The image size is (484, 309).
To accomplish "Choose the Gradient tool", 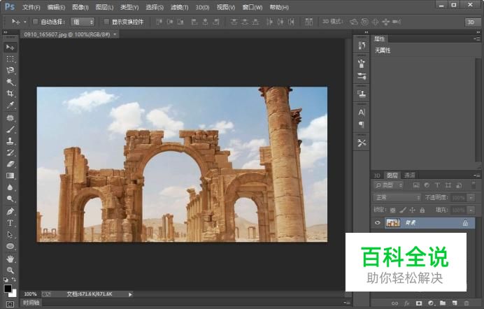I will point(10,176).
